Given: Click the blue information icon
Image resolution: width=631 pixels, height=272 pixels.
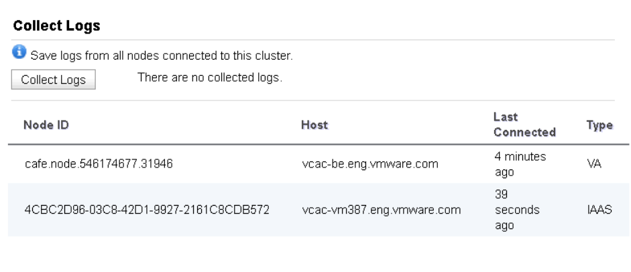Looking at the screenshot, I should click(17, 52).
